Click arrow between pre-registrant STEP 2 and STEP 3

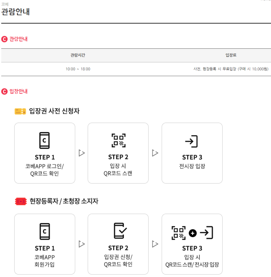[x=155, y=153]
